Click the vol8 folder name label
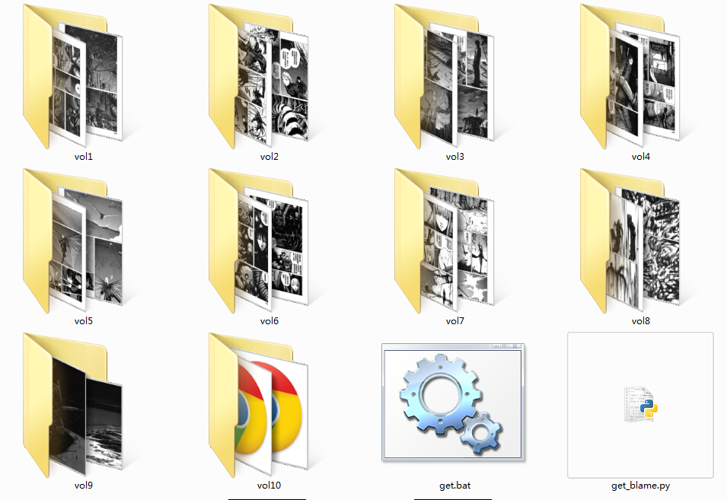The width and height of the screenshot is (727, 500). [641, 320]
